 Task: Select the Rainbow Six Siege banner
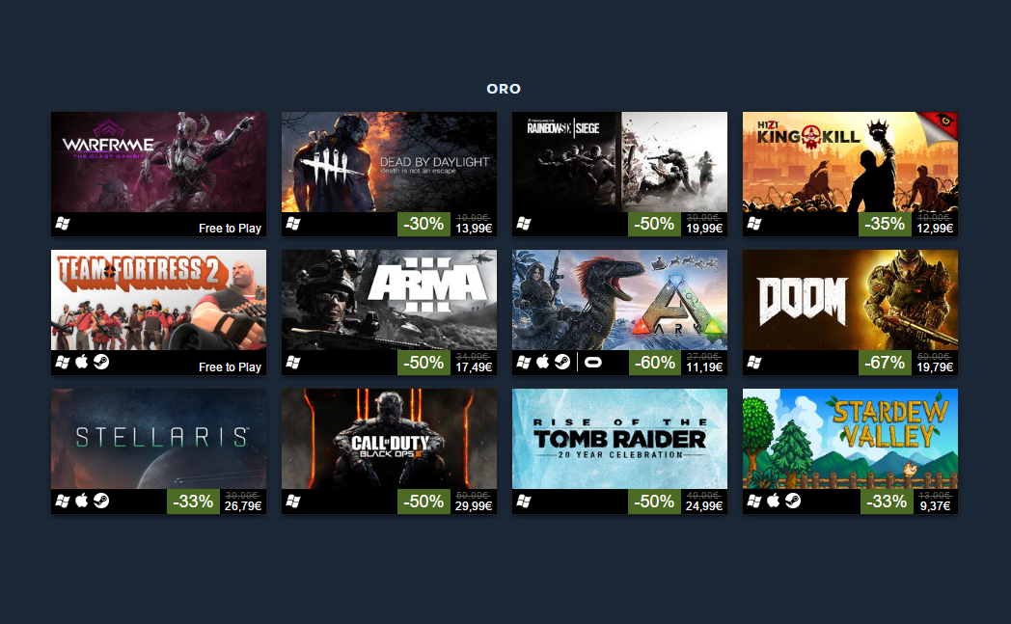(x=619, y=162)
